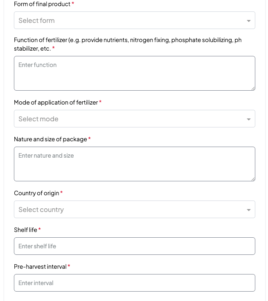The width and height of the screenshot is (268, 301).
Task: Click the Pre-harvest interval label
Action: (40, 267)
